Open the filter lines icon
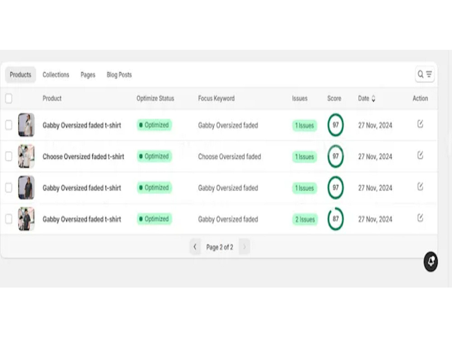 coord(429,75)
